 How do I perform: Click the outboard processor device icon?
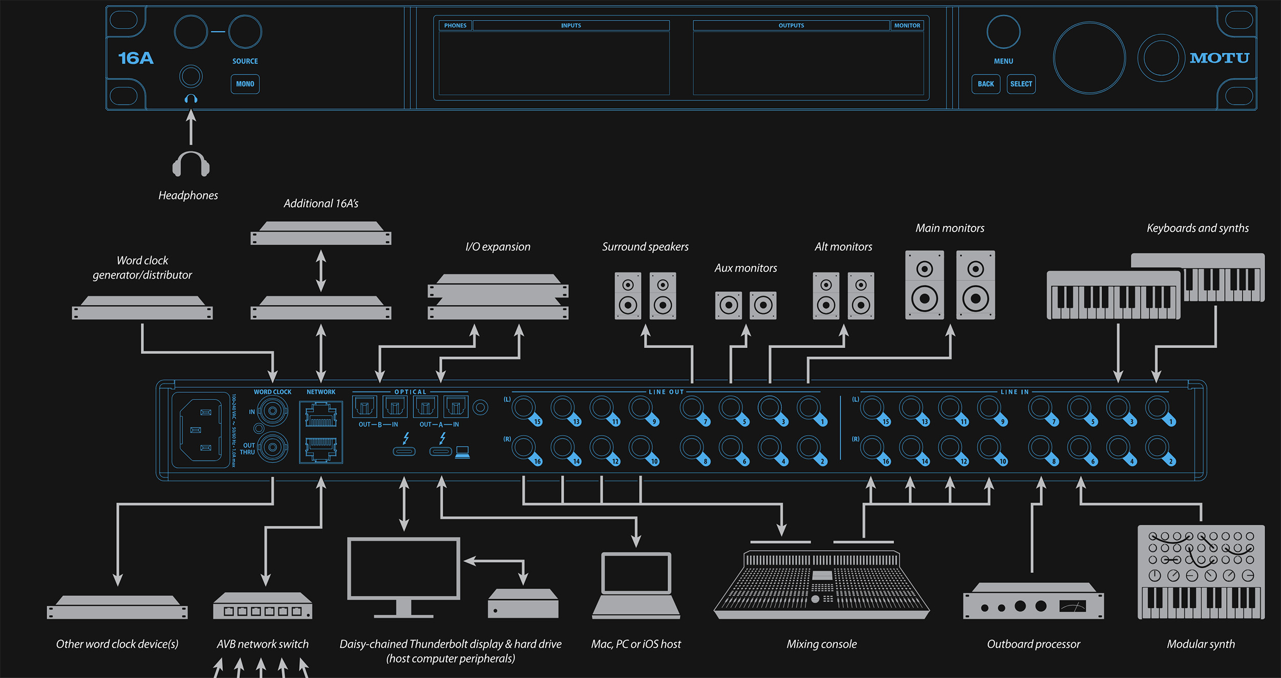1033,602
